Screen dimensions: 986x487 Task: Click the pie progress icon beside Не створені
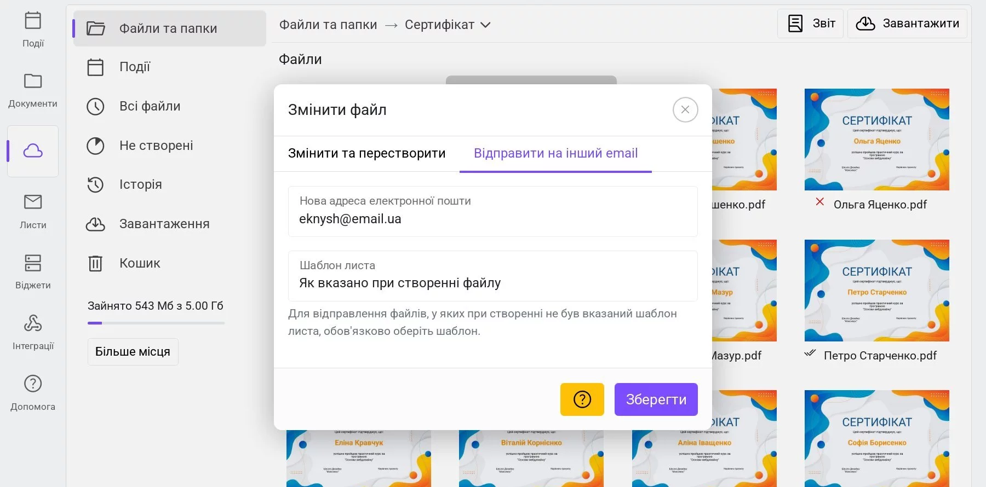tap(95, 146)
